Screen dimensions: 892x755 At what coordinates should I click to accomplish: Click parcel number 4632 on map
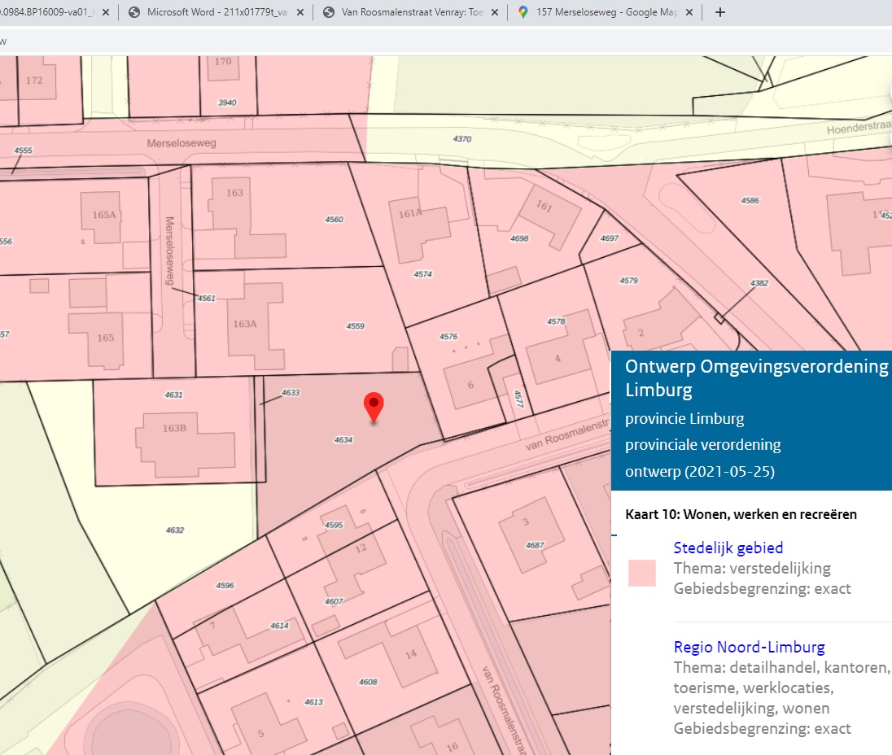(175, 530)
